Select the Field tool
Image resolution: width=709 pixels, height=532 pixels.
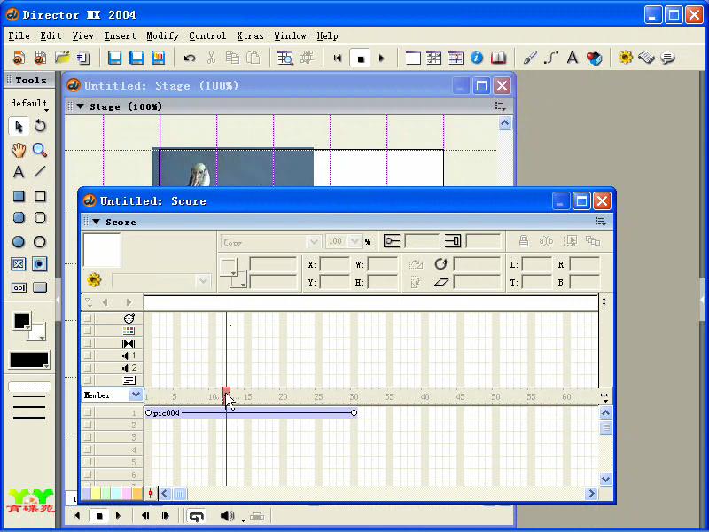coord(19,287)
